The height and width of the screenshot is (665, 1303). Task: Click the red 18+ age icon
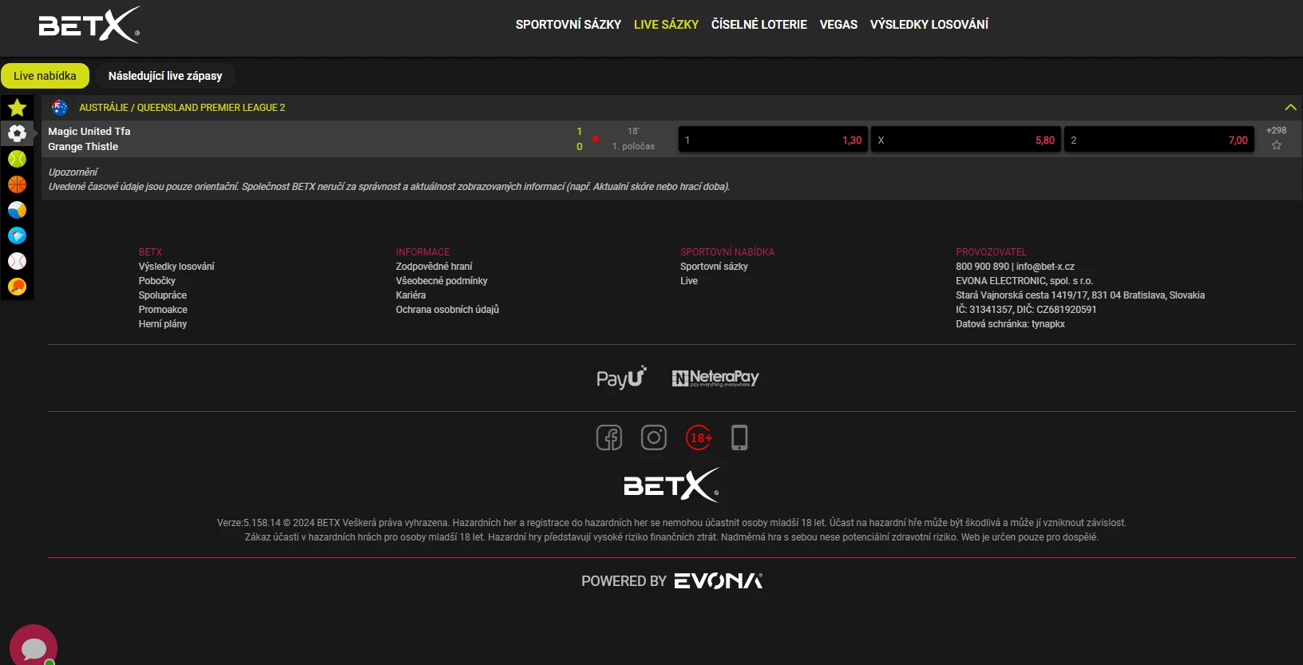[x=699, y=437]
